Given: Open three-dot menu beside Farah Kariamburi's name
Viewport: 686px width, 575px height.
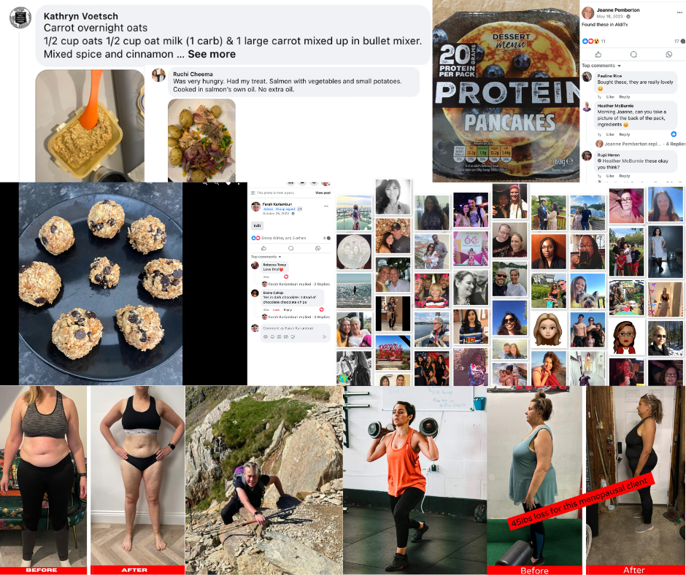Looking at the screenshot, I should pyautogui.click(x=326, y=206).
